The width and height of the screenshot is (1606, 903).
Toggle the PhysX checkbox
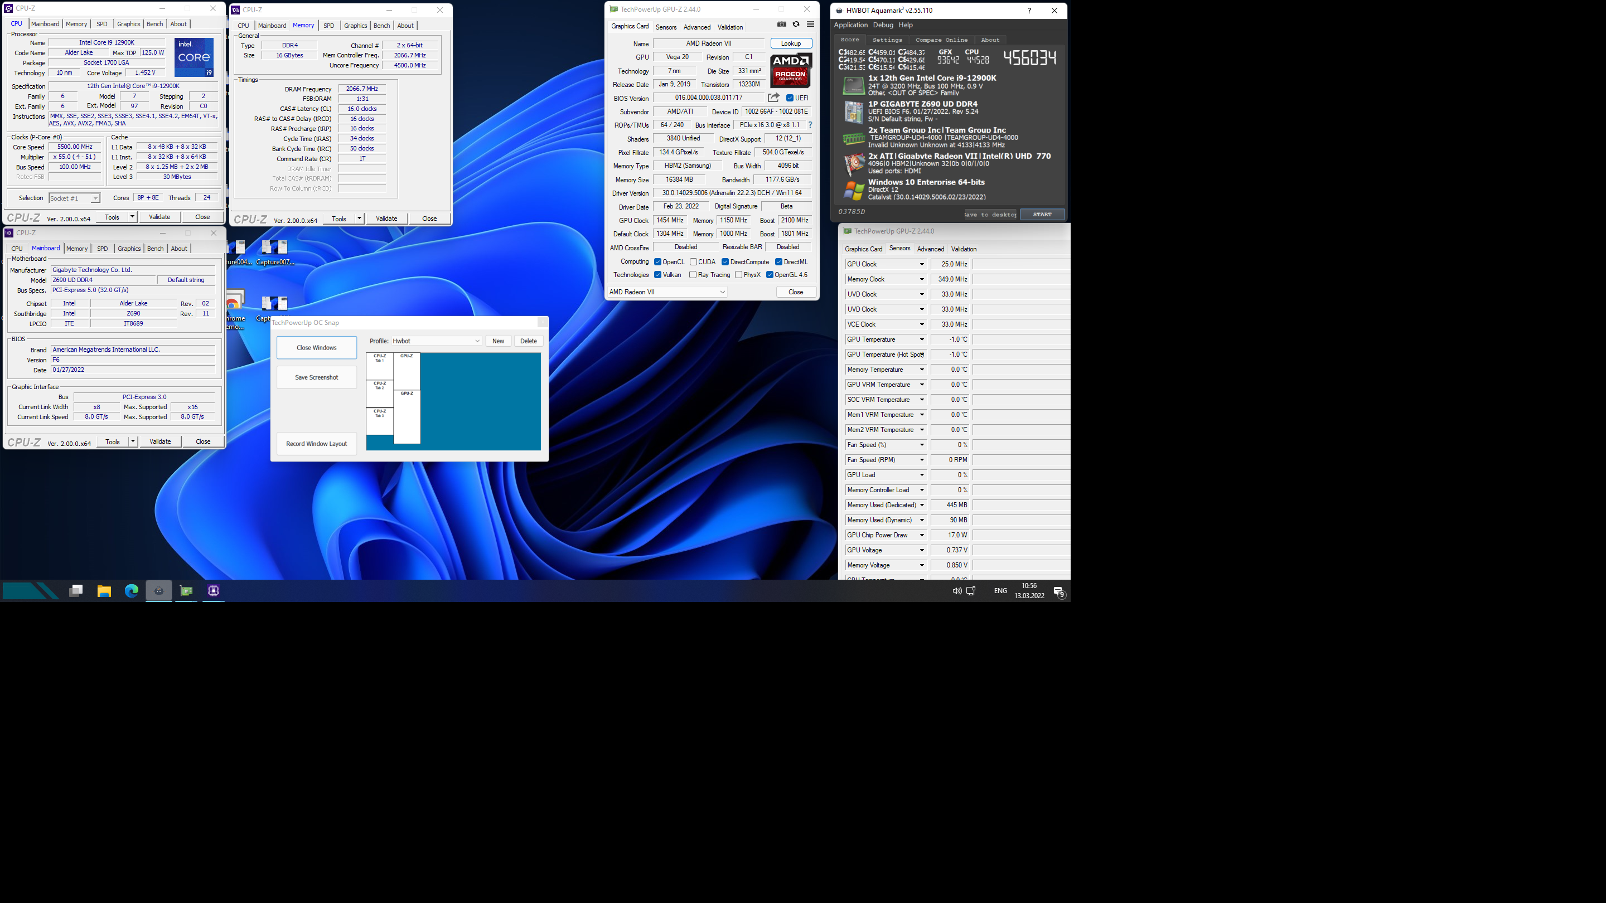click(x=738, y=275)
